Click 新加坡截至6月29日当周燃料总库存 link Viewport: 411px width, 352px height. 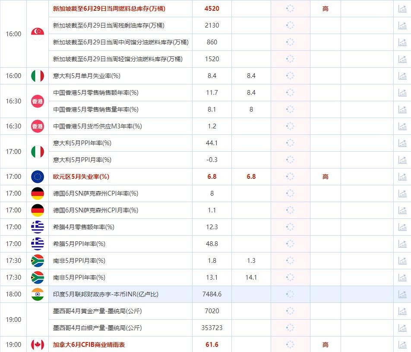point(109,9)
